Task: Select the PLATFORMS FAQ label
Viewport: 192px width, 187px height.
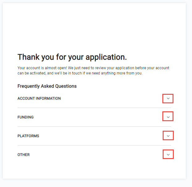Action: point(28,136)
